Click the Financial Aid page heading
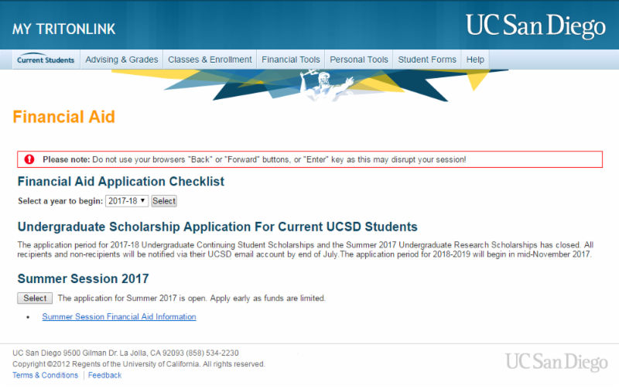 (x=63, y=117)
